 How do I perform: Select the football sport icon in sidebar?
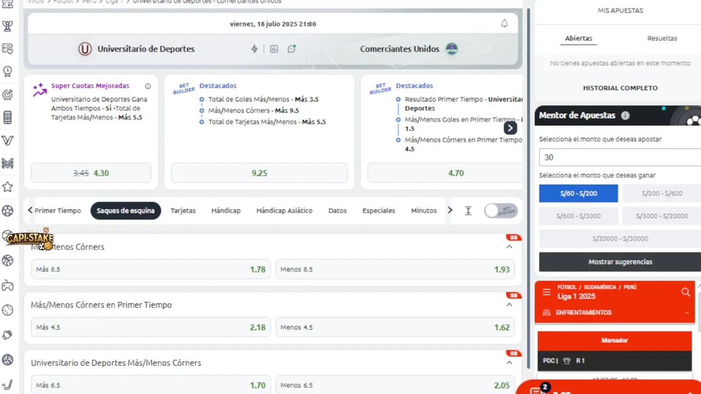coord(8,210)
